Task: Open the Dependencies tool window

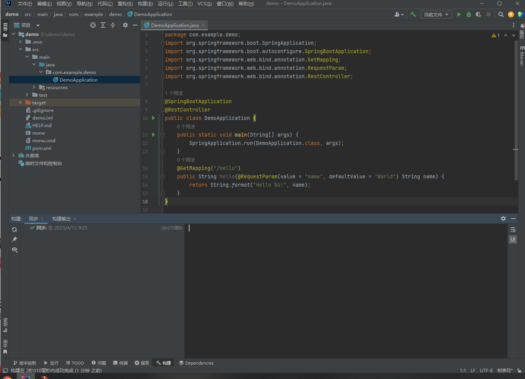Action: [x=196, y=363]
